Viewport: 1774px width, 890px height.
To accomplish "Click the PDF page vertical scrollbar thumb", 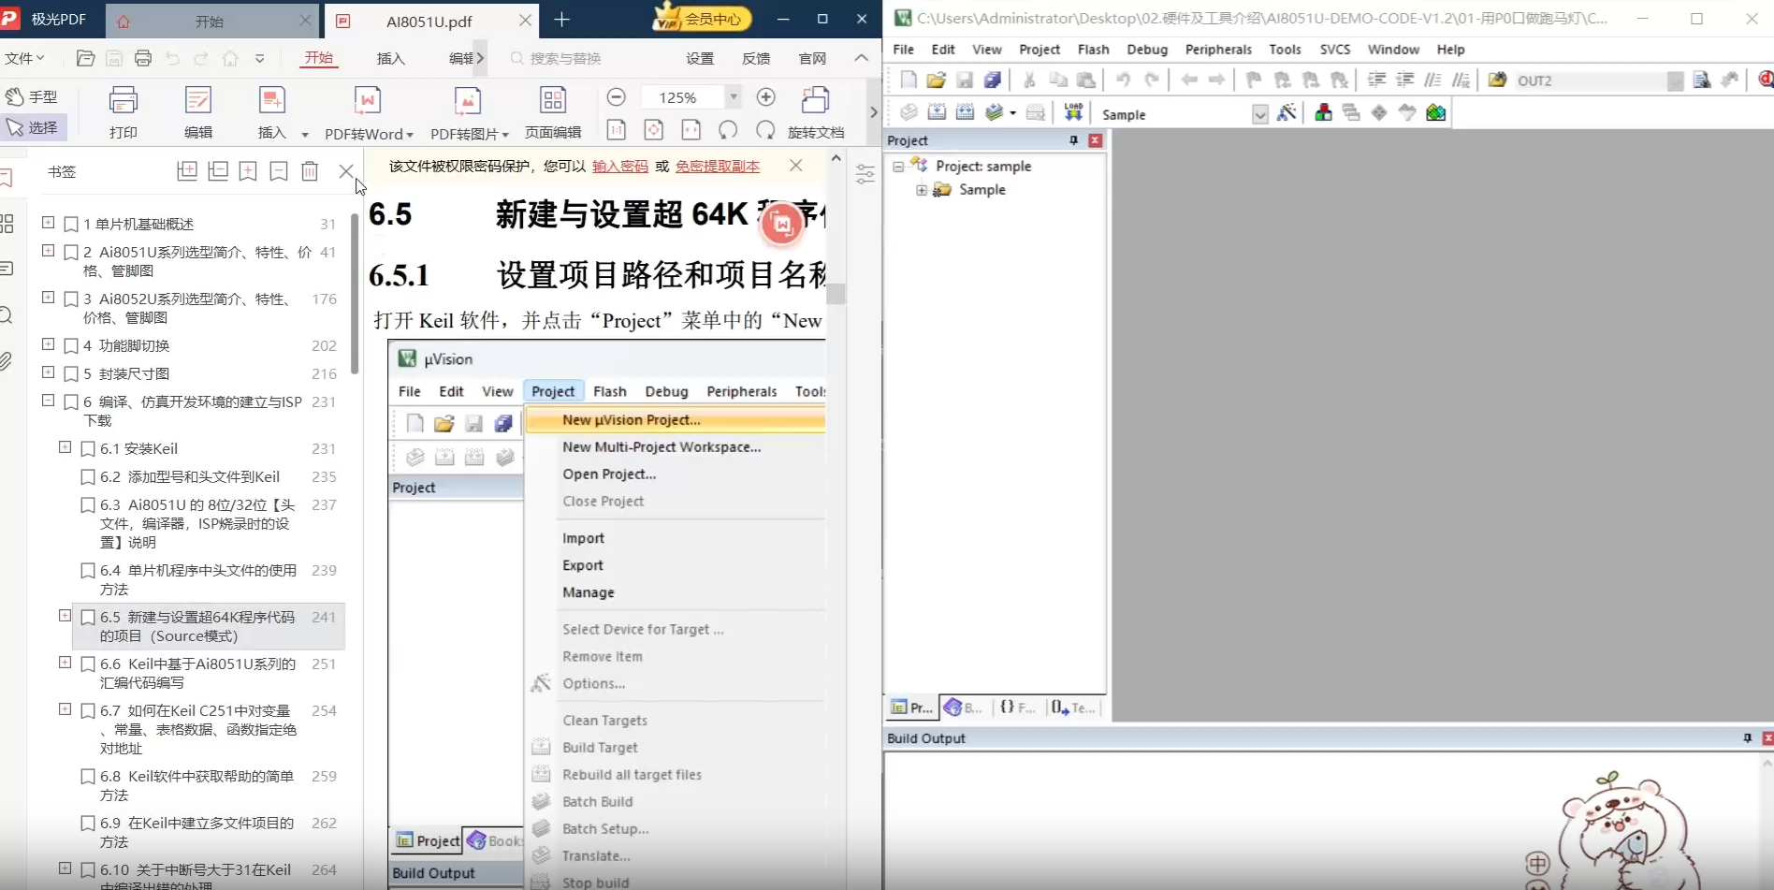I will click(x=836, y=294).
